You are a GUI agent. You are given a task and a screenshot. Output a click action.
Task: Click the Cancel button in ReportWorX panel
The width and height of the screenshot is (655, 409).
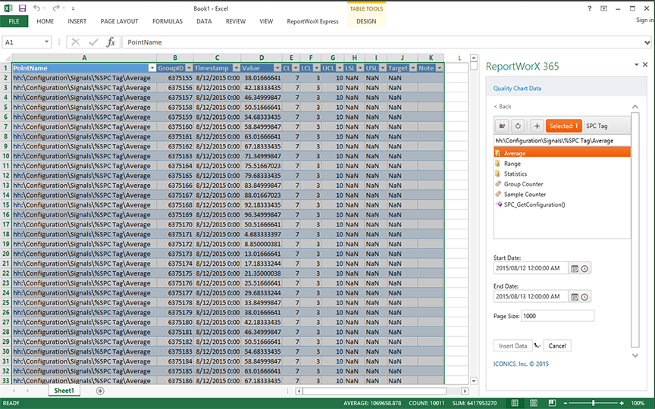pyautogui.click(x=557, y=345)
